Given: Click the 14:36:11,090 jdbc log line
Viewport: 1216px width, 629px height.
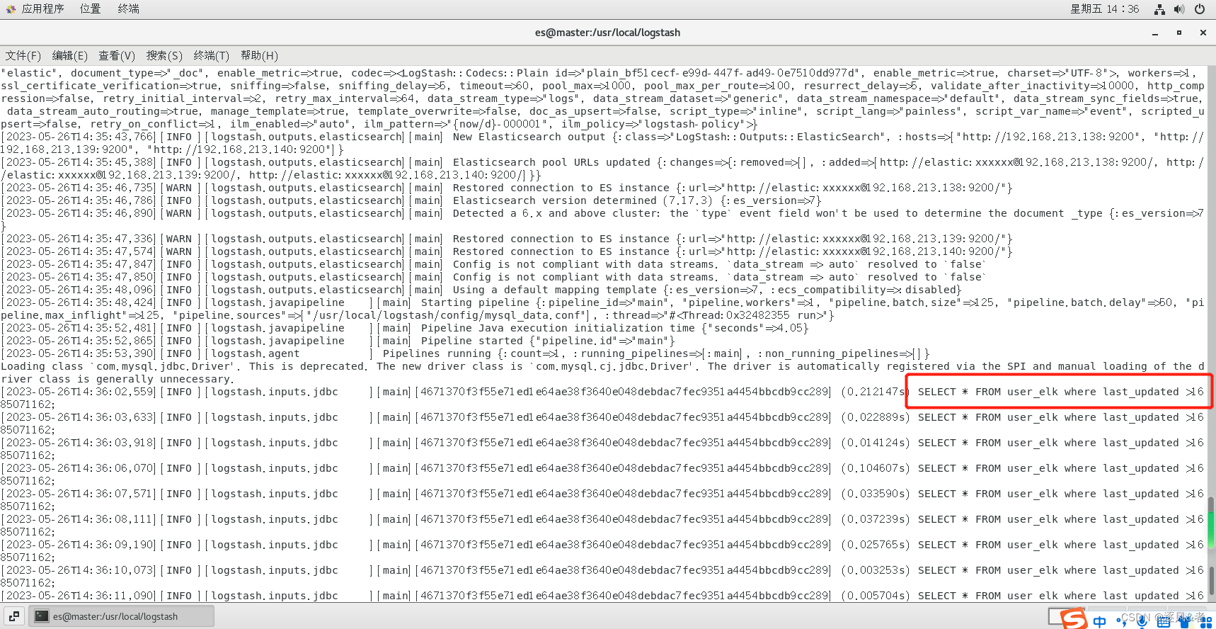Looking at the screenshot, I should click(x=602, y=596).
